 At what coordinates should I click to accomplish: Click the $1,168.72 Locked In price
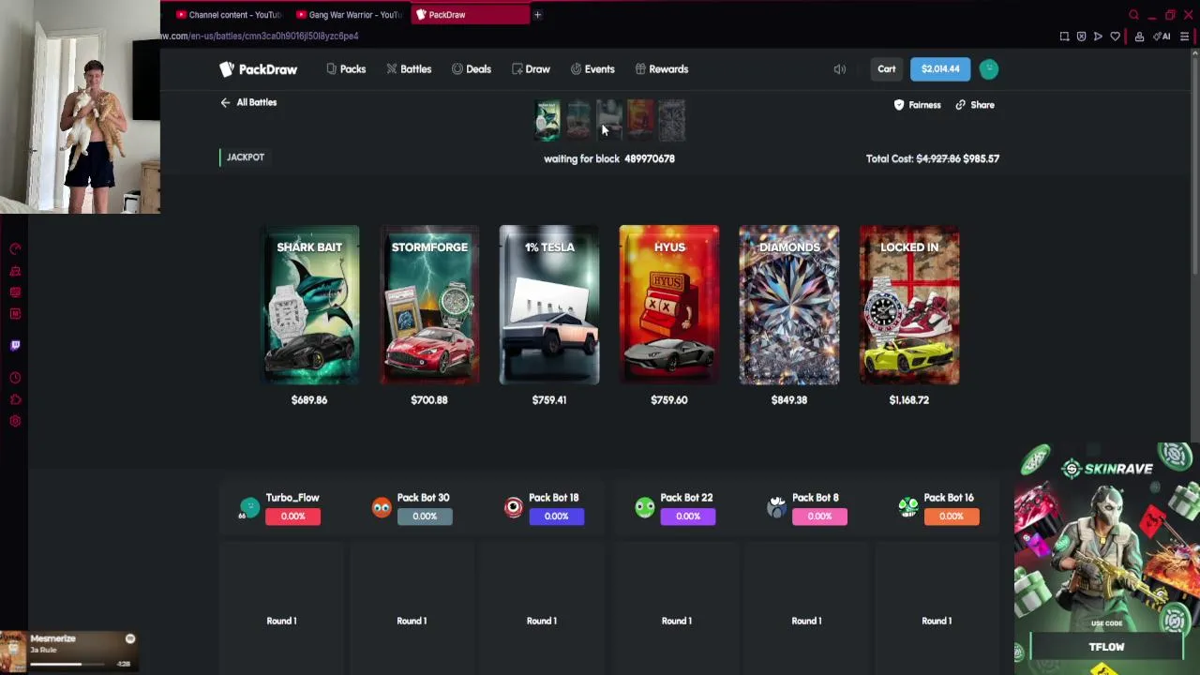(x=909, y=400)
